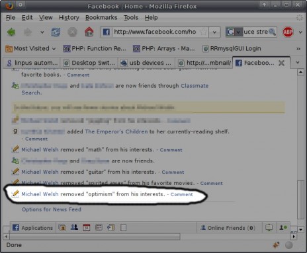Close the Facebook tab
This screenshot has width=307, height=253.
click(x=281, y=63)
